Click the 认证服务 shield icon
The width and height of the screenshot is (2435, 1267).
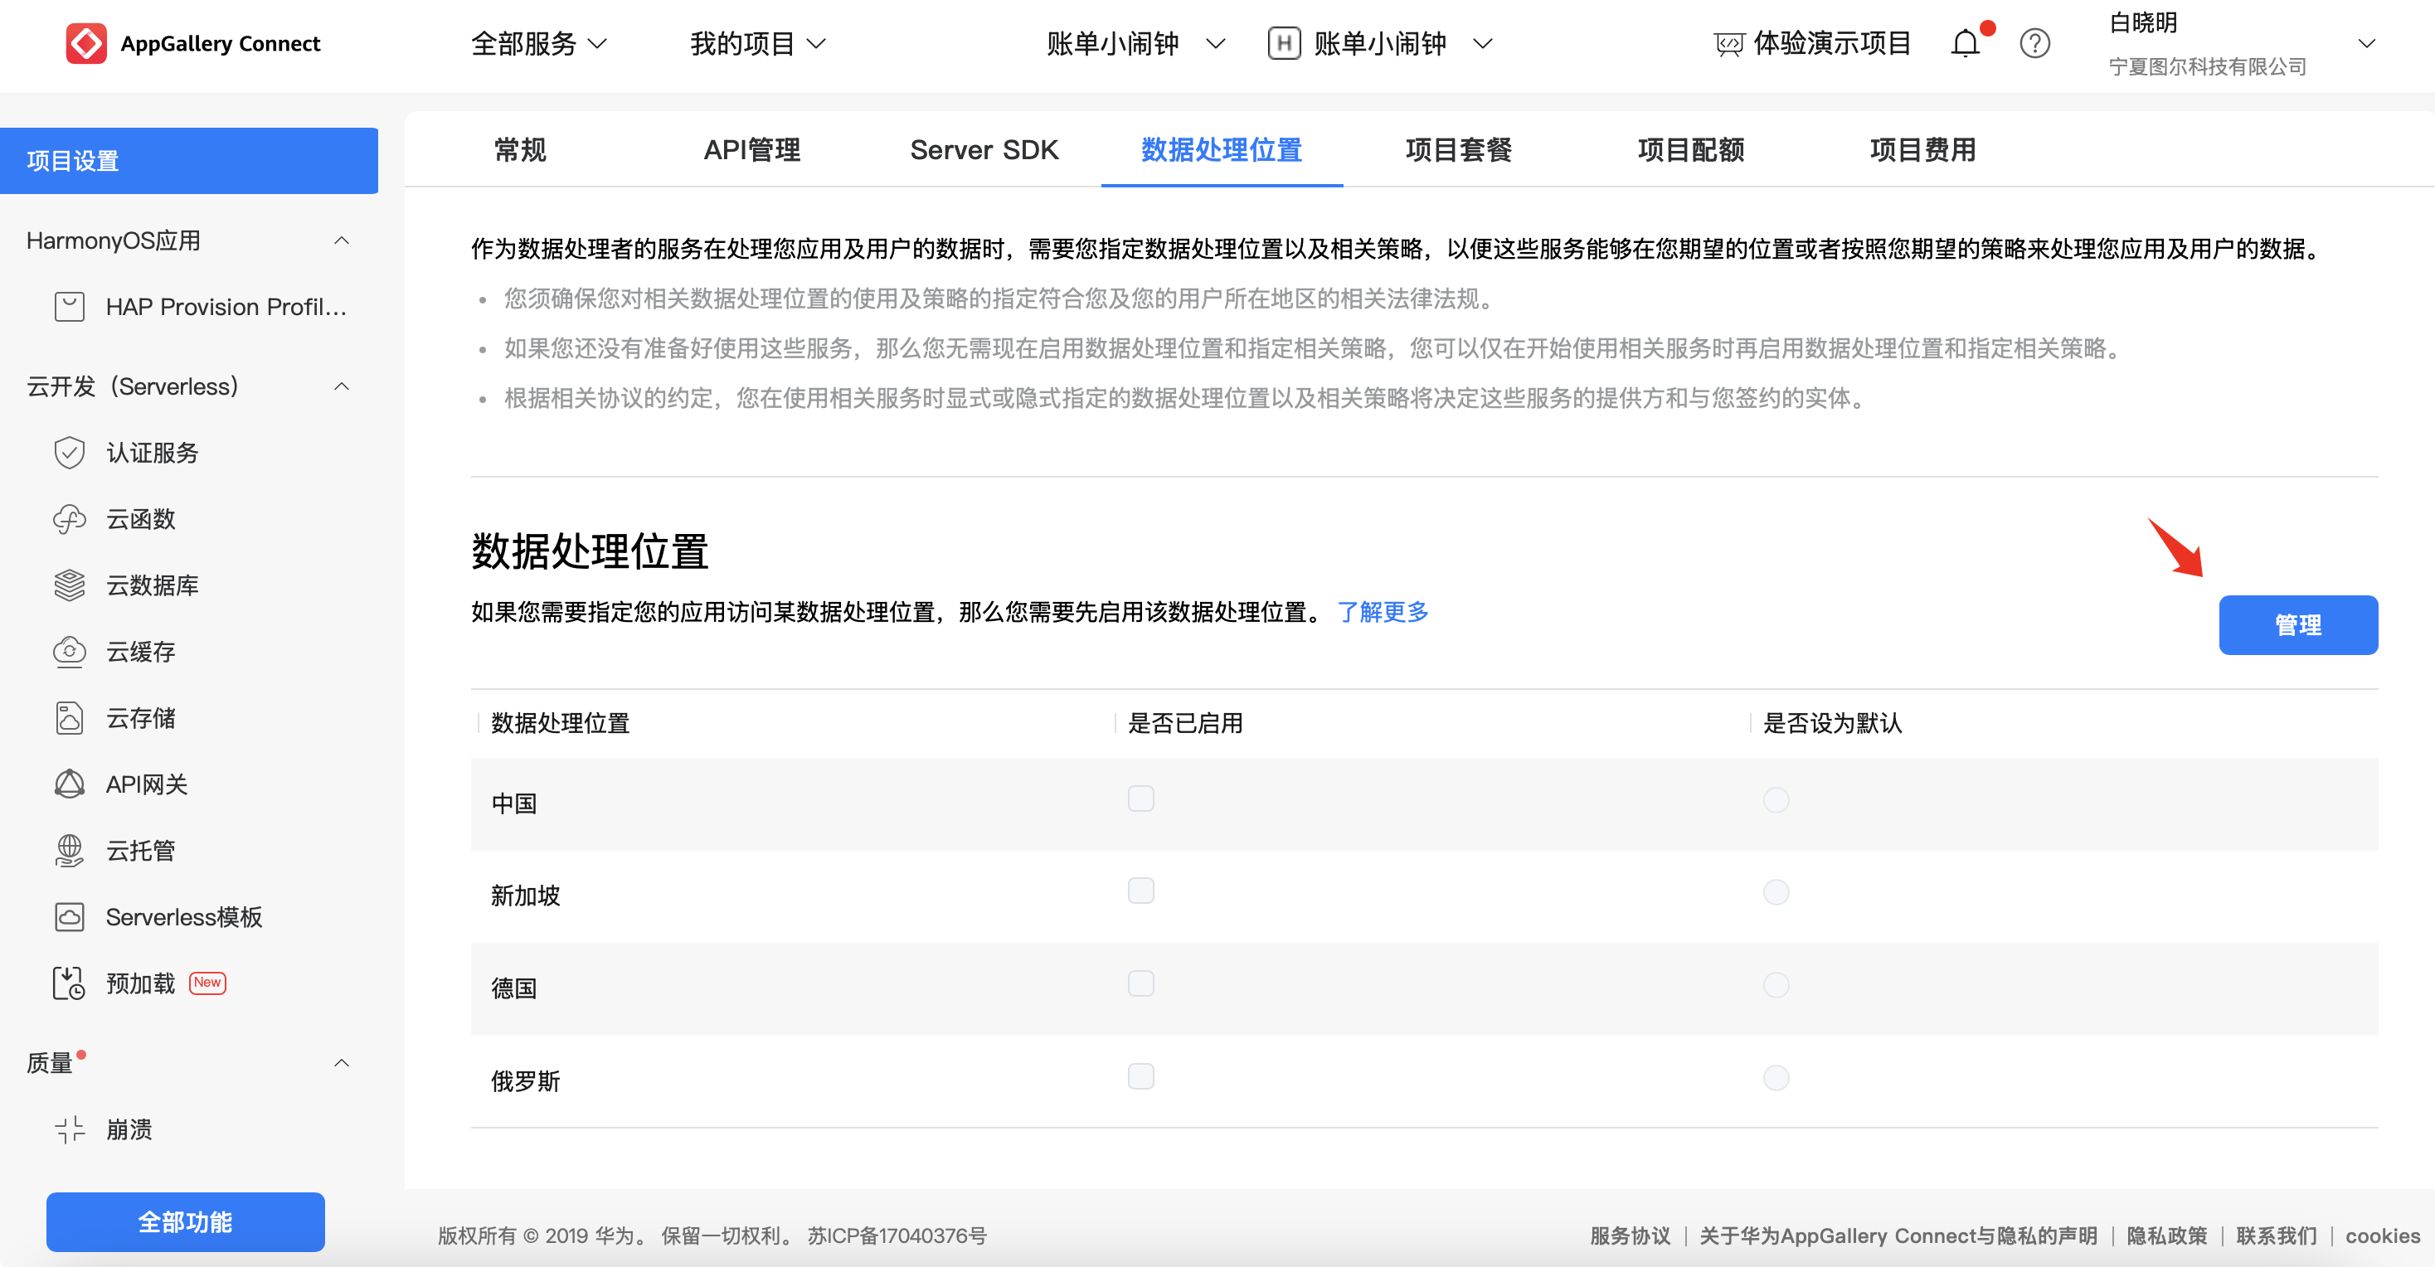[x=69, y=453]
